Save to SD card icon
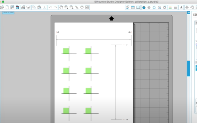This screenshot has height=123, width=197. (x=17, y=7)
